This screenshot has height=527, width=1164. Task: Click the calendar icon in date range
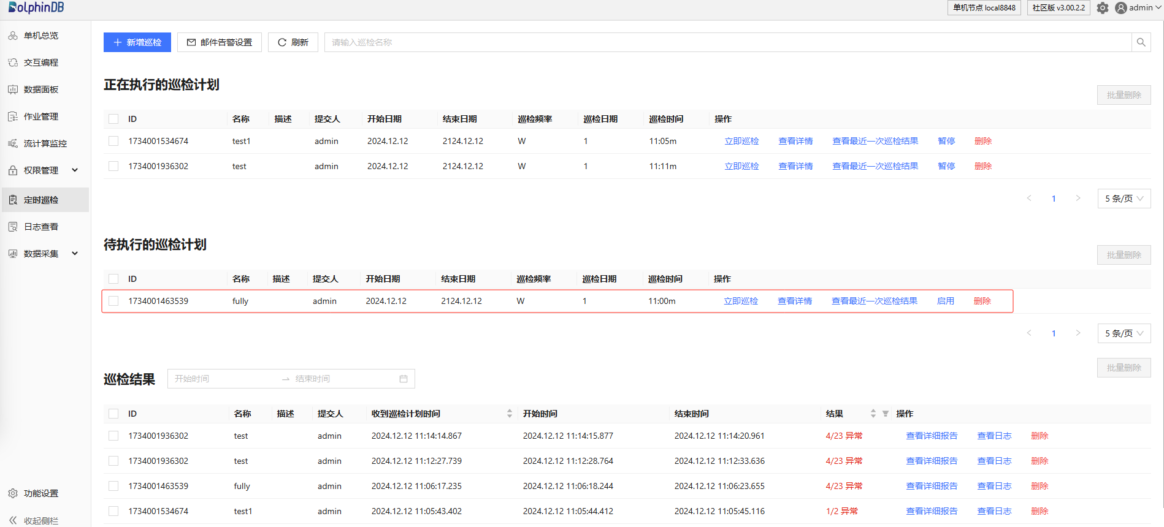(x=403, y=379)
